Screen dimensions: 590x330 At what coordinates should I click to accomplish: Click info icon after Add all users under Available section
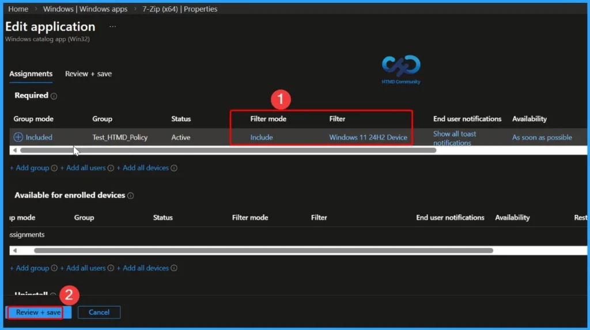[x=111, y=268]
